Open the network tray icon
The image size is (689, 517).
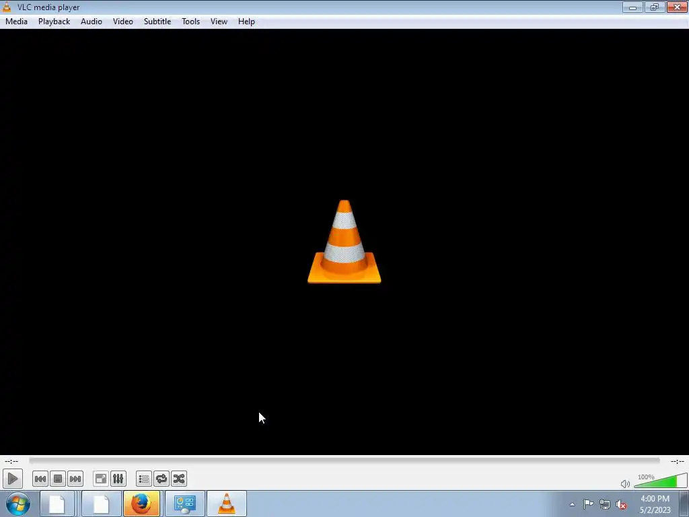(605, 504)
